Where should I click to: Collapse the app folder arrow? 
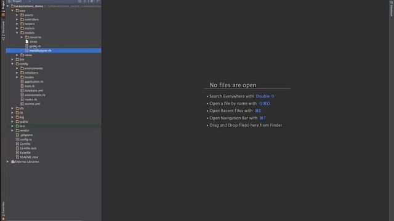tap(12, 10)
